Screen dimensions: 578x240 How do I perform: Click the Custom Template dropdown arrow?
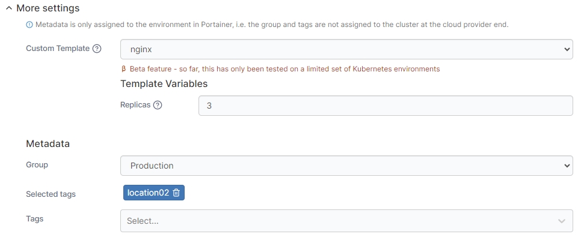click(x=567, y=49)
